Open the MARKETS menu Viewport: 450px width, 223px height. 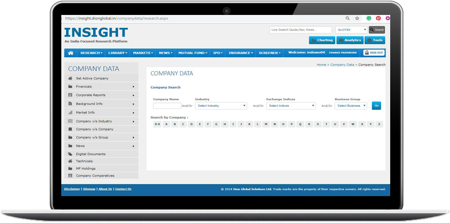tap(144, 53)
